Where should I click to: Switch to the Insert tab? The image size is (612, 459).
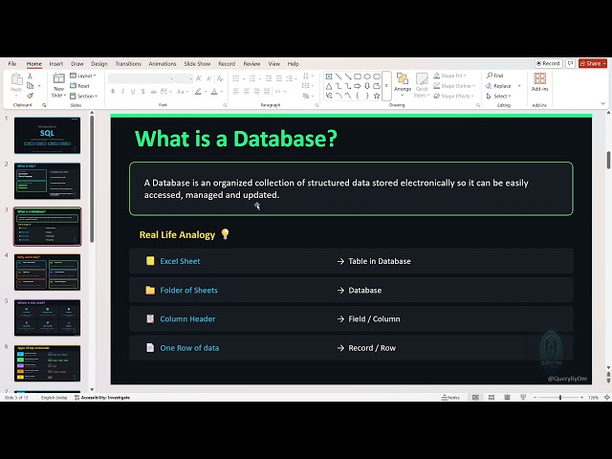click(x=55, y=64)
